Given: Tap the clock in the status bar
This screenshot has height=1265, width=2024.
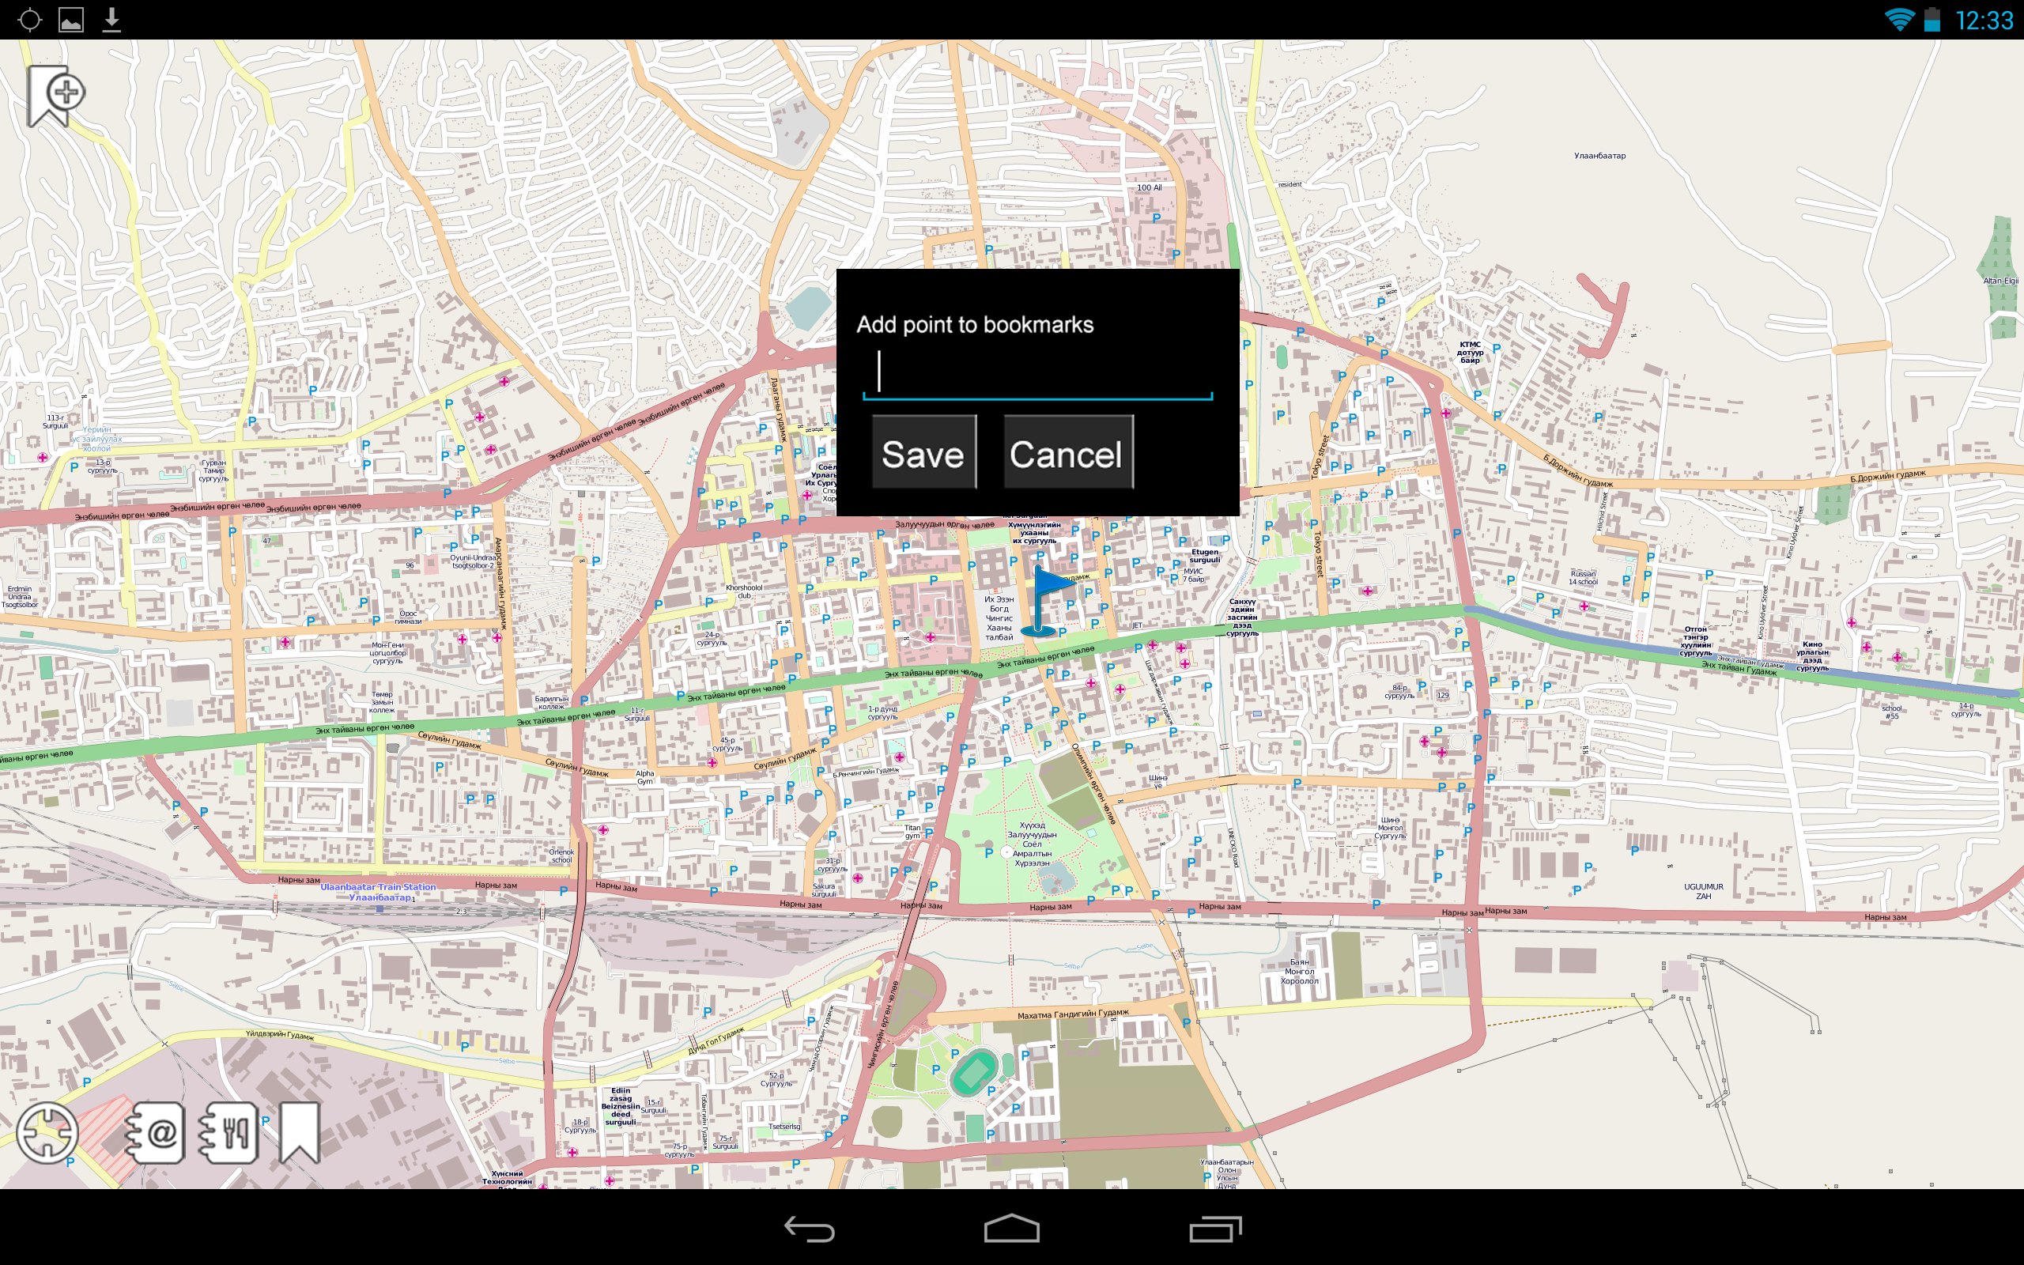Looking at the screenshot, I should tap(1986, 18).
